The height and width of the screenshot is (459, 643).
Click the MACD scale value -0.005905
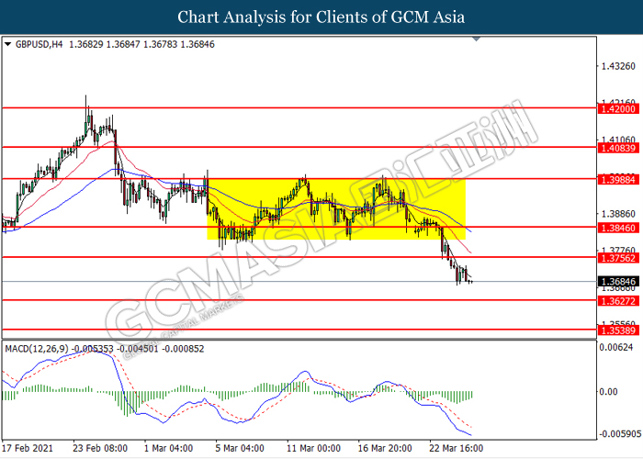pyautogui.click(x=619, y=434)
